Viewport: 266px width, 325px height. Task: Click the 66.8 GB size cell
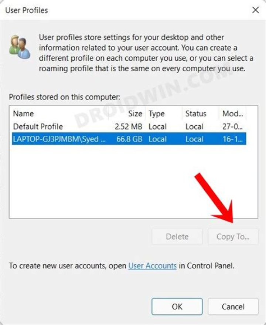(x=129, y=139)
